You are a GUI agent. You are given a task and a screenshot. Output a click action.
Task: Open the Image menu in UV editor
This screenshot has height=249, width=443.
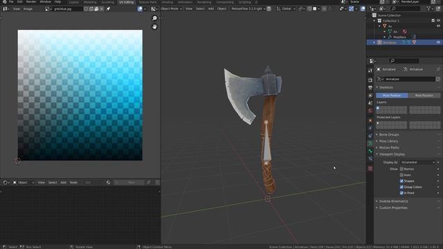[28, 9]
